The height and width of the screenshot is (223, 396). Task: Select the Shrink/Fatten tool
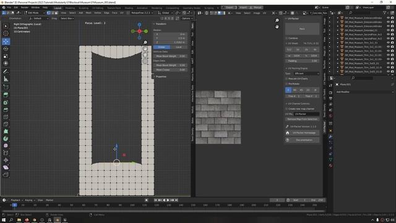(6, 160)
